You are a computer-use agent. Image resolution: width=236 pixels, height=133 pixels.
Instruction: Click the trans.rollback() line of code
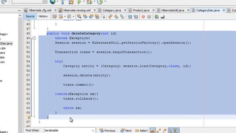[80, 99]
